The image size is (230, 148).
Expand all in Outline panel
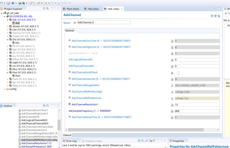point(44,106)
